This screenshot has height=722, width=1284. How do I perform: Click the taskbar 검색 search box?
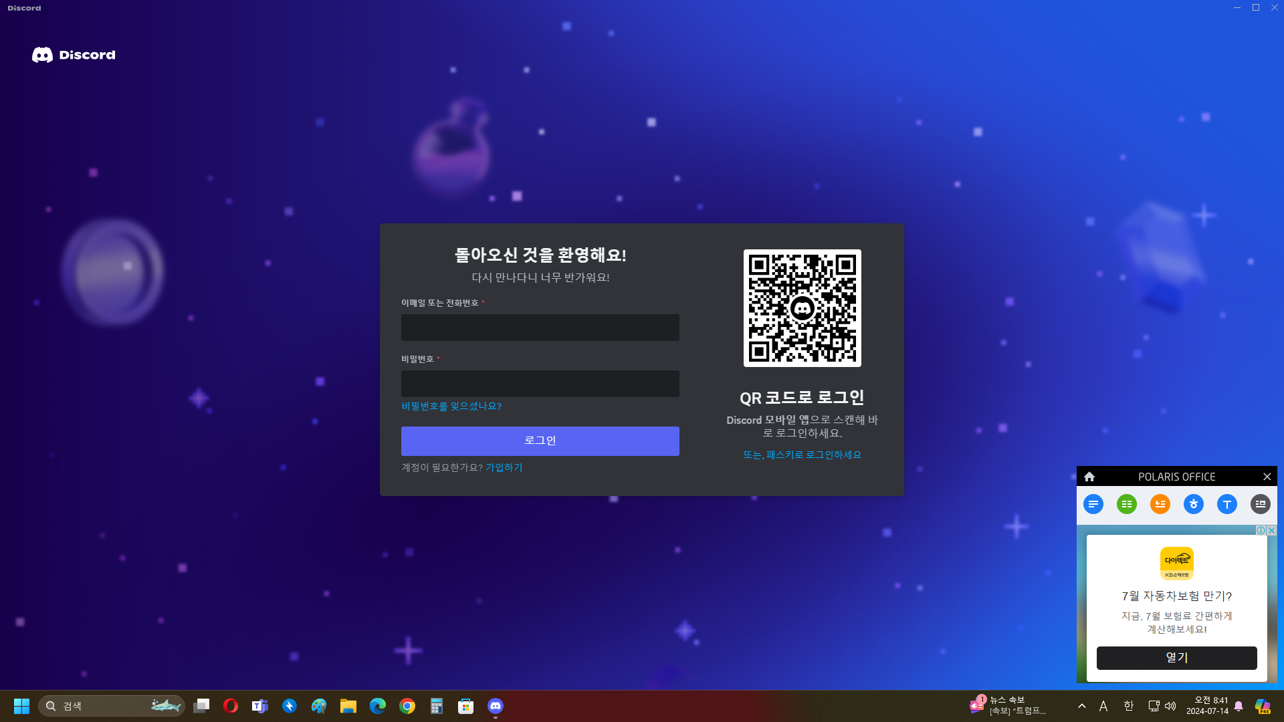coord(112,706)
